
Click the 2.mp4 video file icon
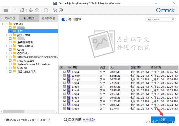pos(69,83)
